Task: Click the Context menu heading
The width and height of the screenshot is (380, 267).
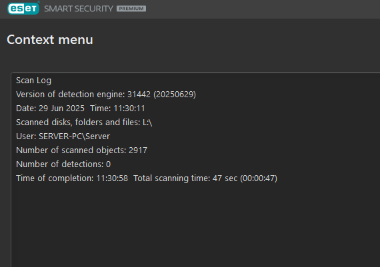Action: (x=50, y=39)
